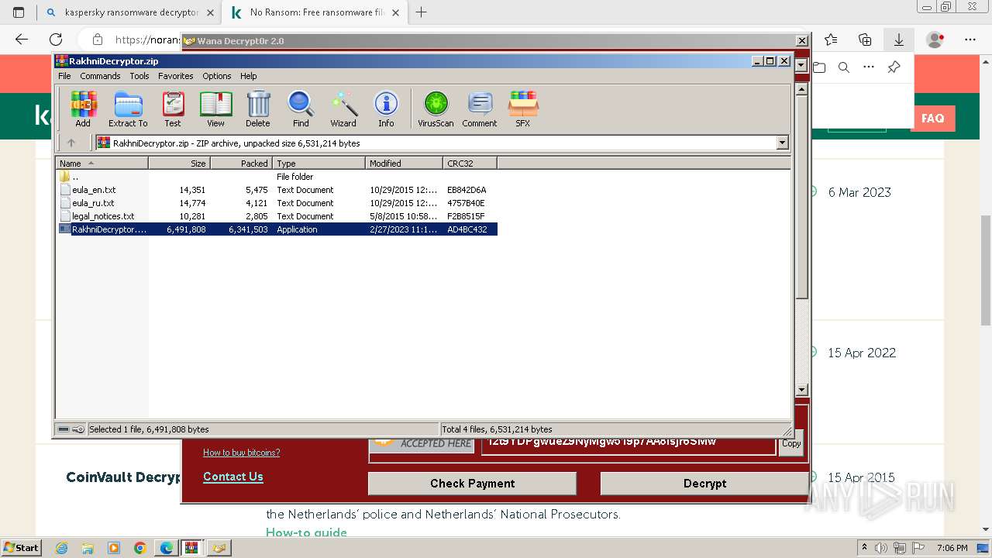Click the Add toolbar icon in WinRAR

83,108
